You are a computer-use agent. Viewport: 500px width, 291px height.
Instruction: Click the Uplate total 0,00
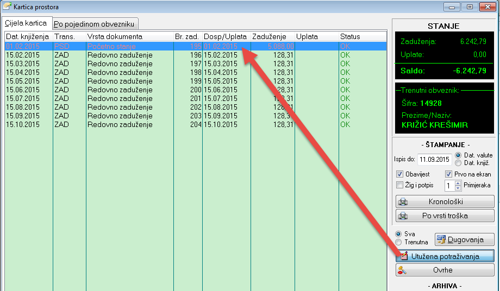tap(480, 54)
